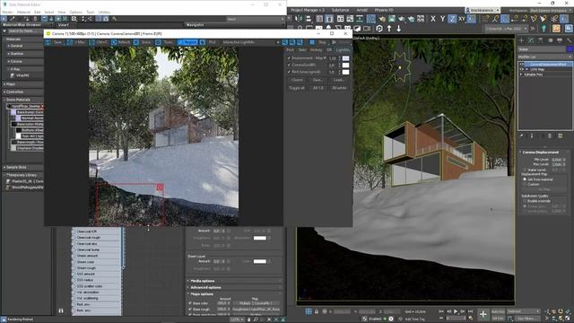Click the Toggle all button in LightMix
The image size is (574, 323).
pyautogui.click(x=297, y=88)
